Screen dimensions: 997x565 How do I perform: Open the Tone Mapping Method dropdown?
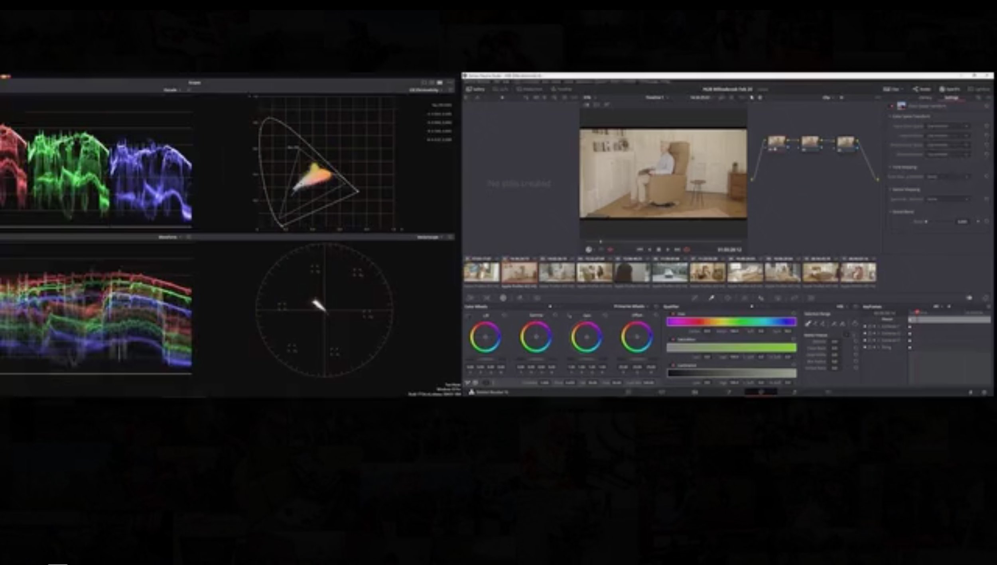[x=948, y=177]
